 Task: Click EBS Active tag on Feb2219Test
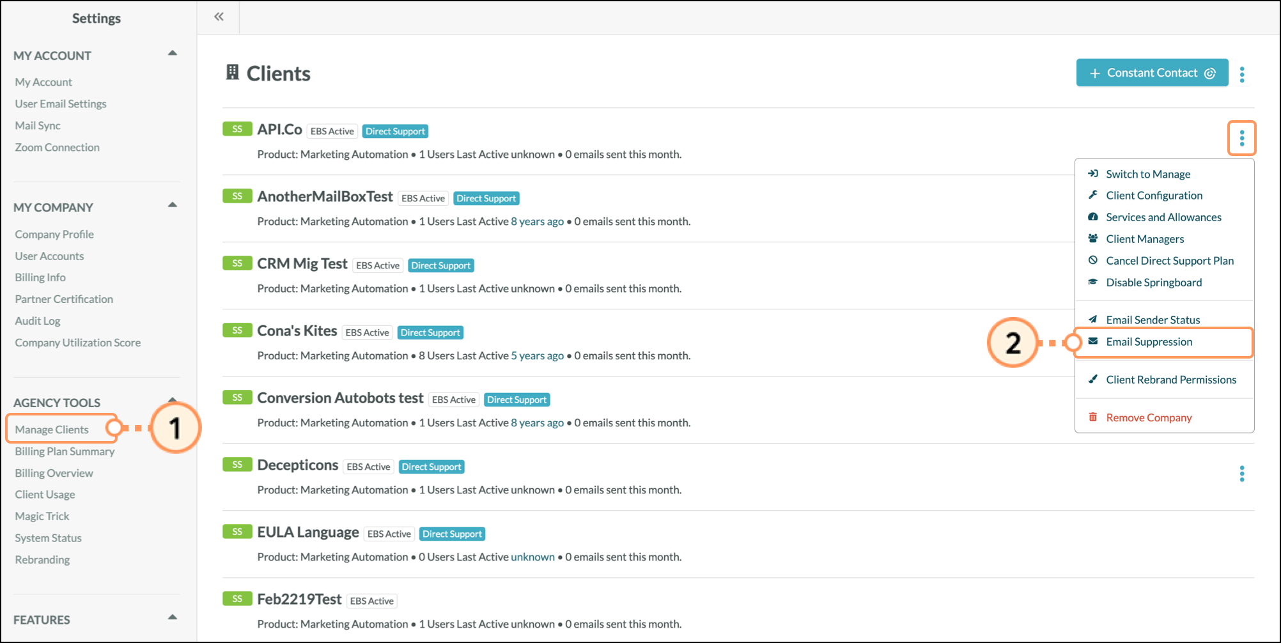point(372,601)
